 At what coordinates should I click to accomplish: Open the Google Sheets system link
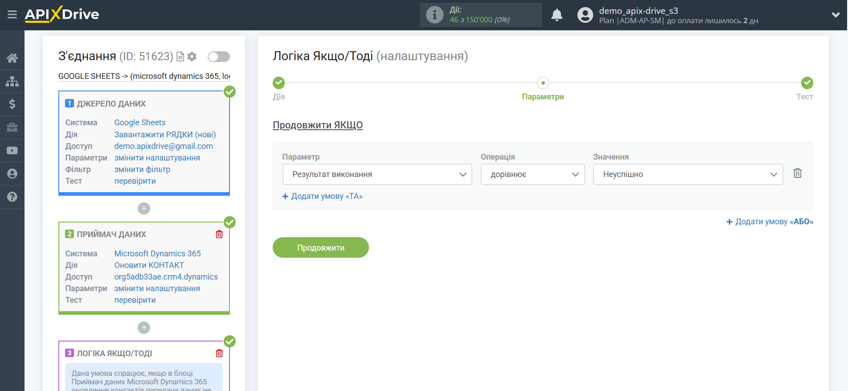coord(140,123)
